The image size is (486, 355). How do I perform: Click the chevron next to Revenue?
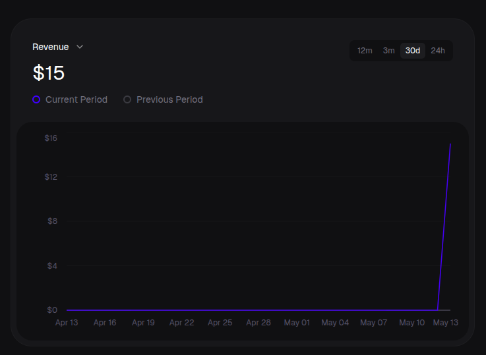coord(80,47)
